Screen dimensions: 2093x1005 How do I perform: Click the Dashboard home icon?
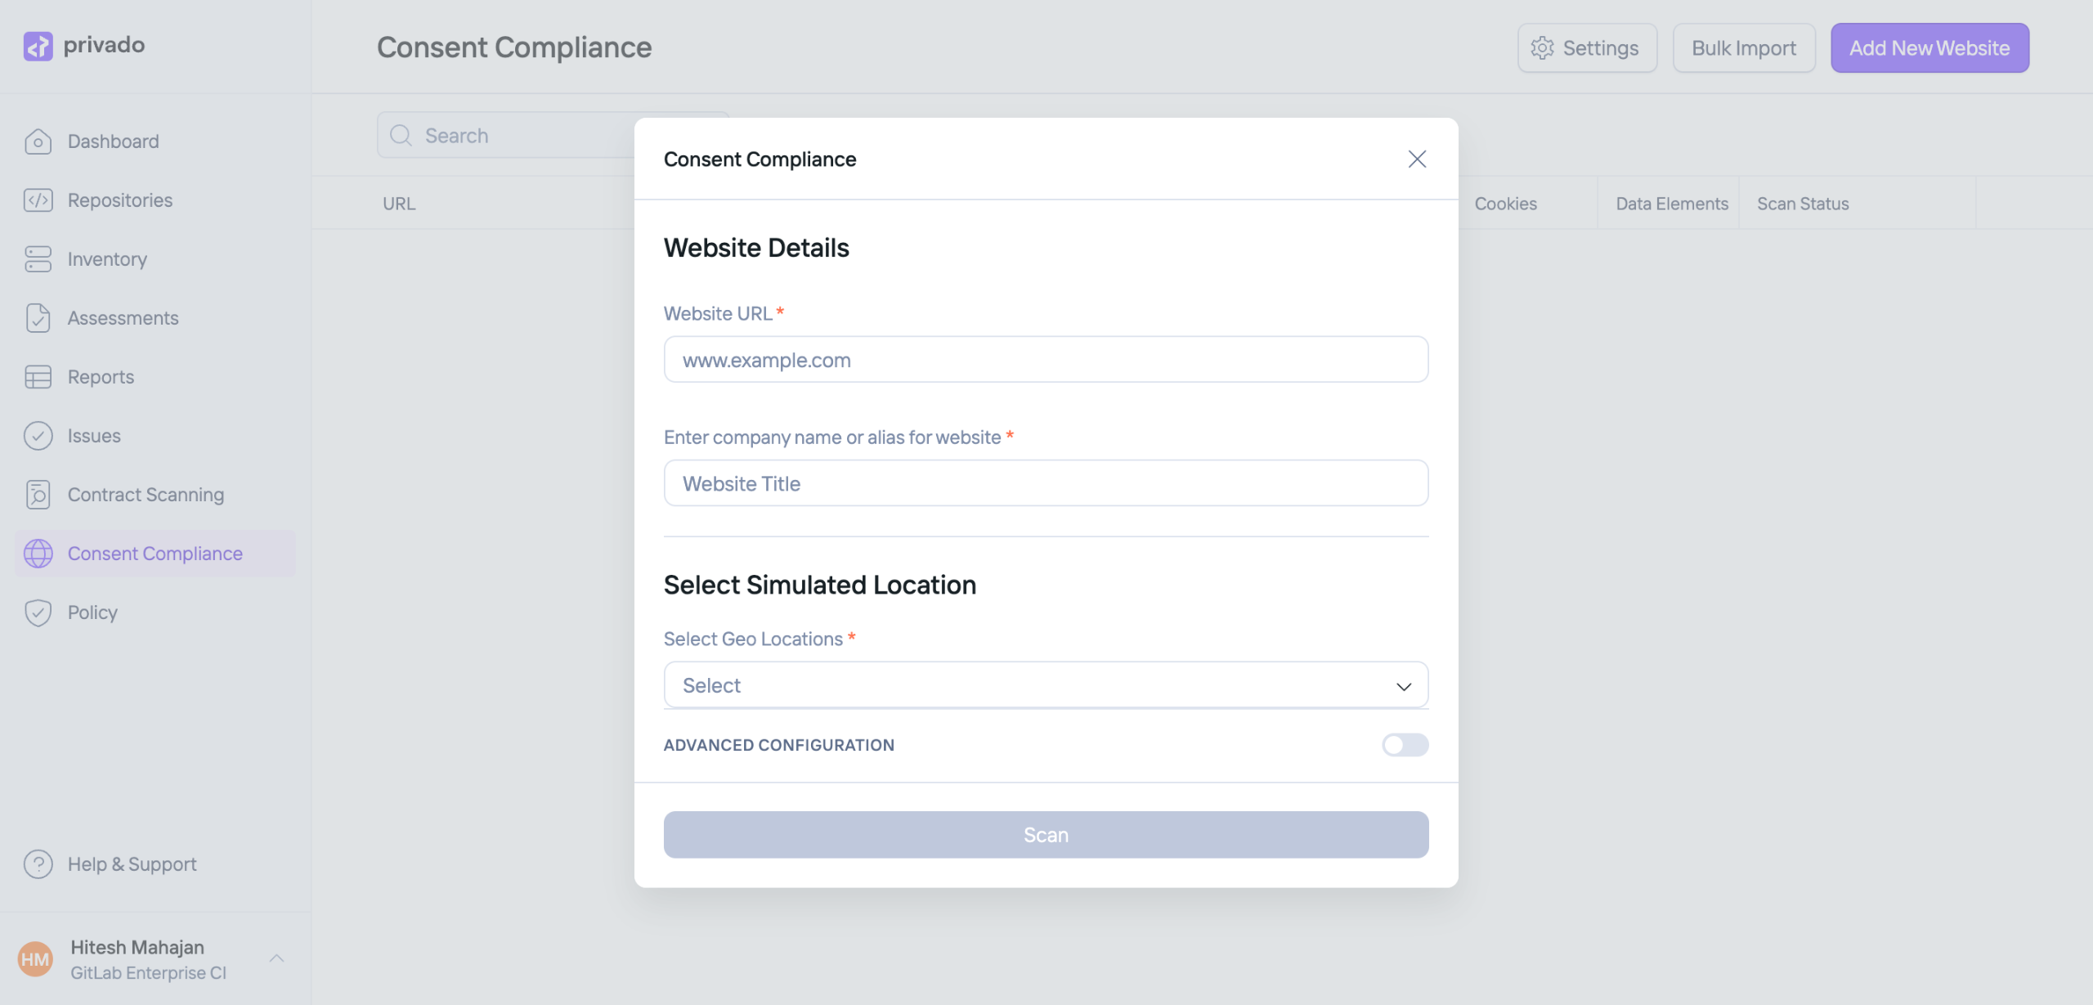click(x=38, y=141)
